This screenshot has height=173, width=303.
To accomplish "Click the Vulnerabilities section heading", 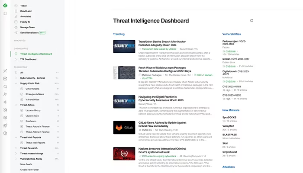I will pos(232,34).
